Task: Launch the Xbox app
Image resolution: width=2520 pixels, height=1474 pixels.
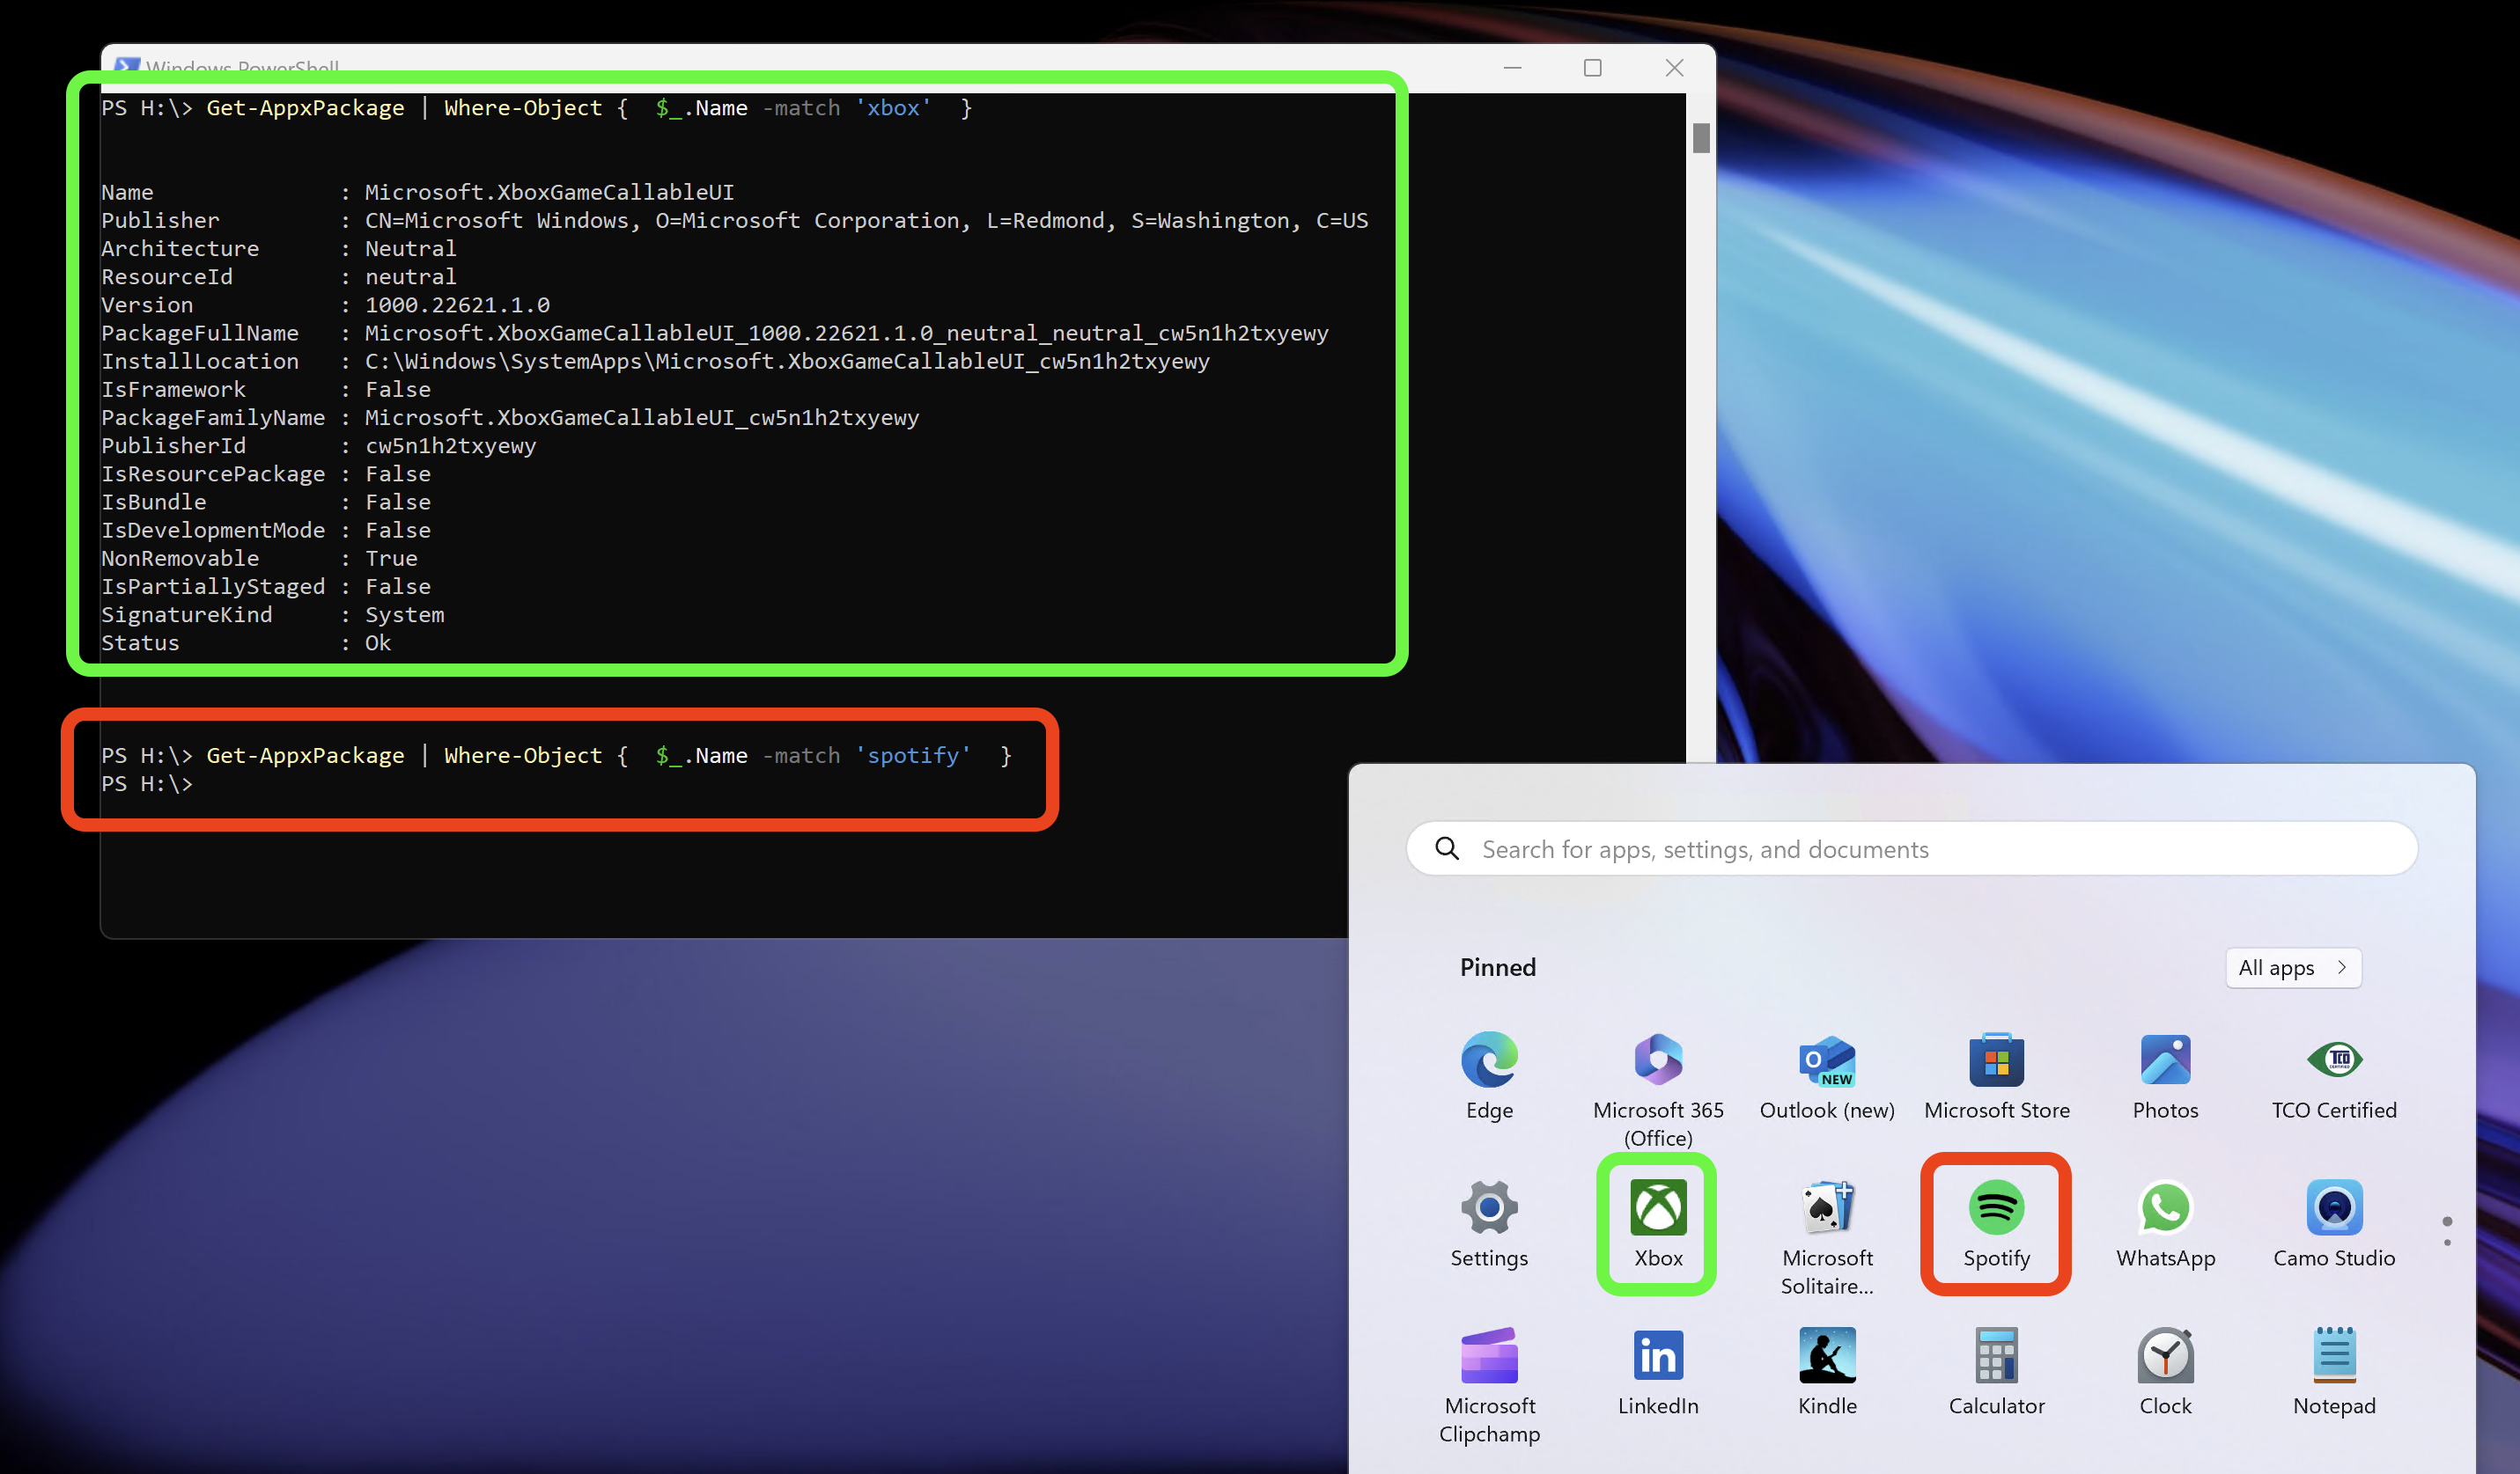Action: point(1658,1223)
